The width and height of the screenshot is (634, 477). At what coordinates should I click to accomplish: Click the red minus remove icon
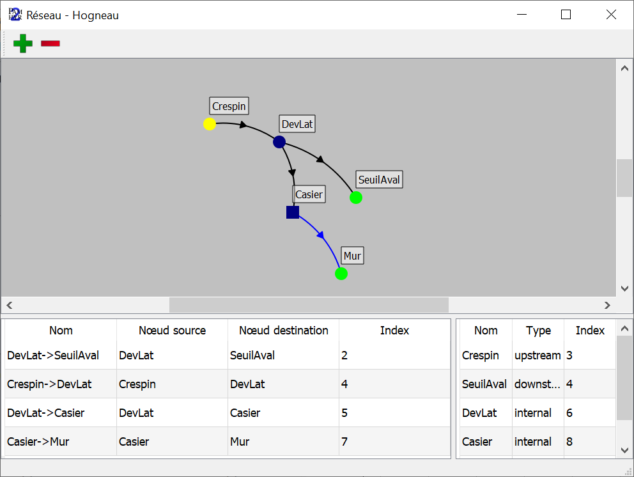(50, 43)
